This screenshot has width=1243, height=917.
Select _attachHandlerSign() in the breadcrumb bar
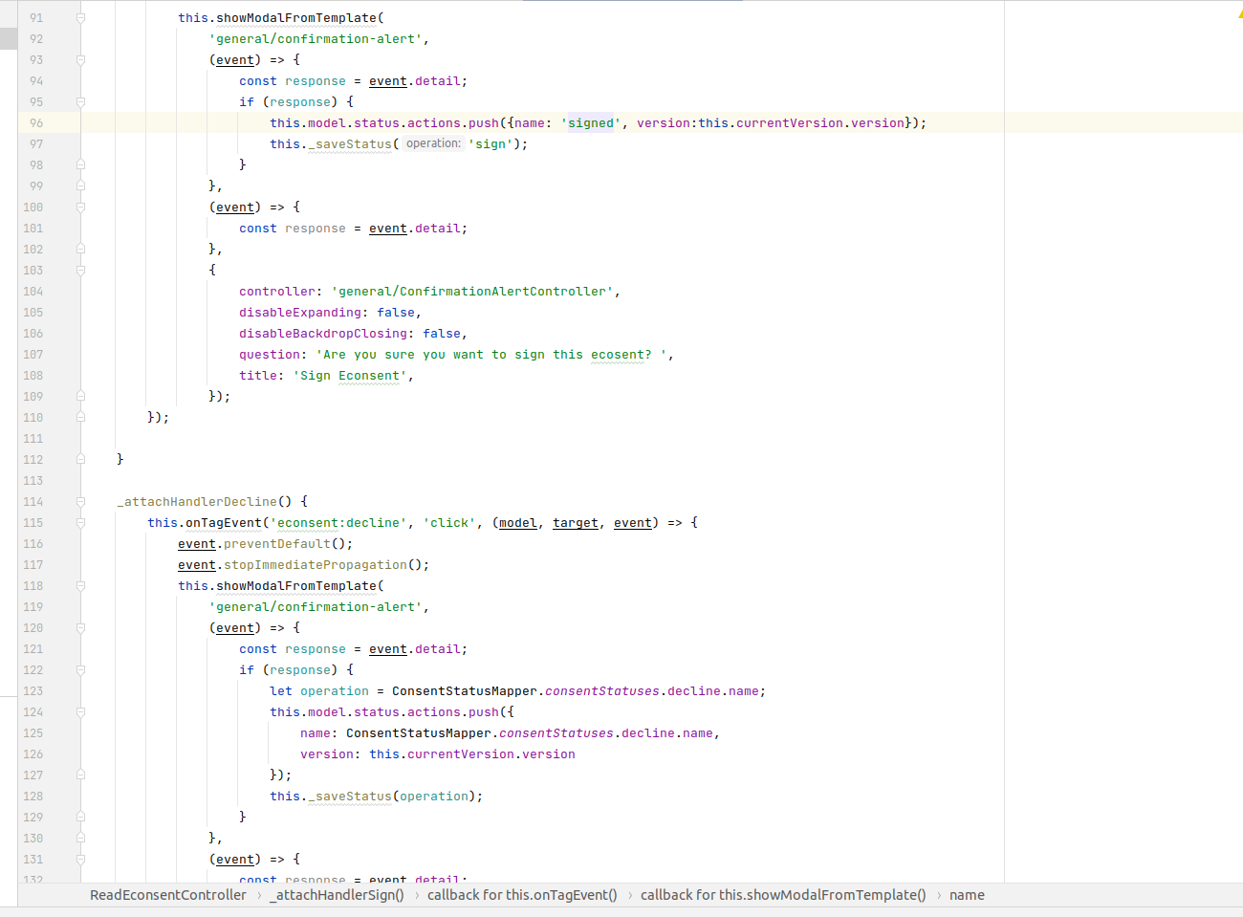pos(337,895)
